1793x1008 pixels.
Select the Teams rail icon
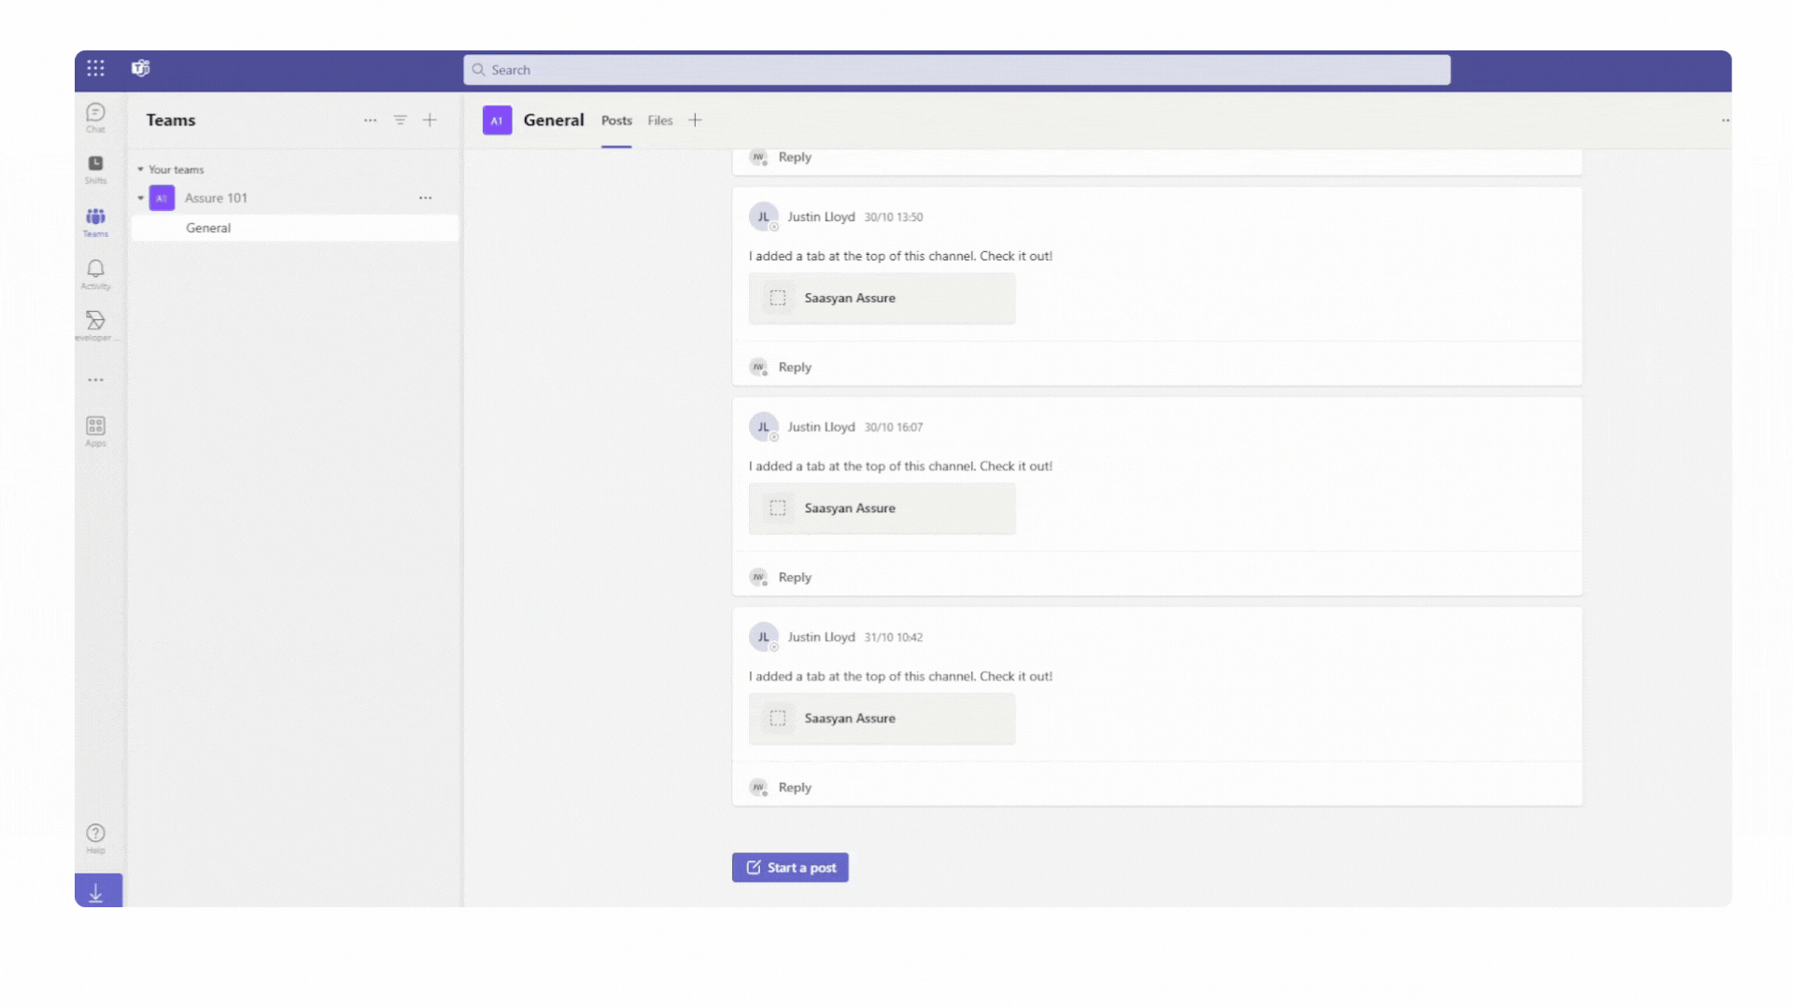[95, 222]
